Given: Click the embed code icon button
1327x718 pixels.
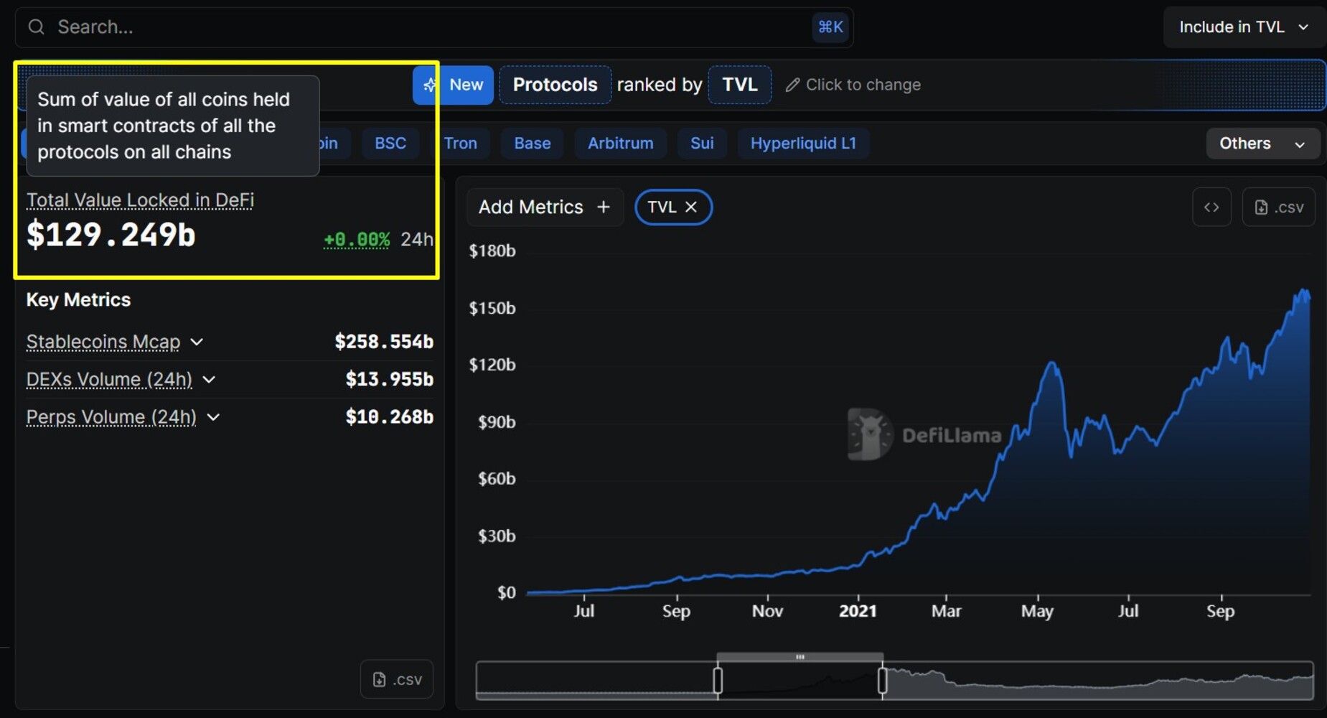Looking at the screenshot, I should [x=1211, y=207].
